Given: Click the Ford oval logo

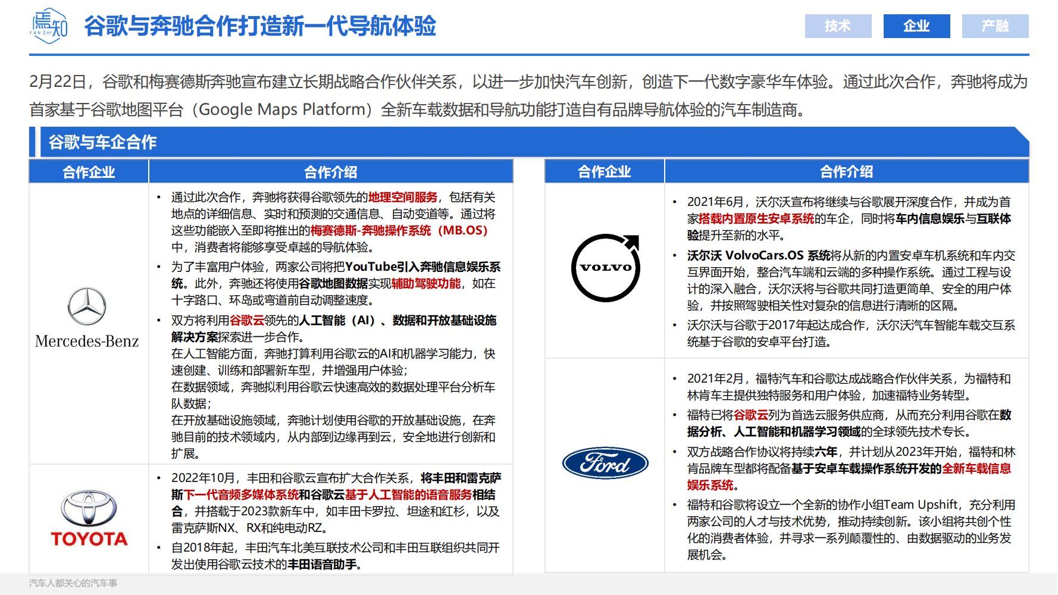Looking at the screenshot, I should click(x=605, y=463).
